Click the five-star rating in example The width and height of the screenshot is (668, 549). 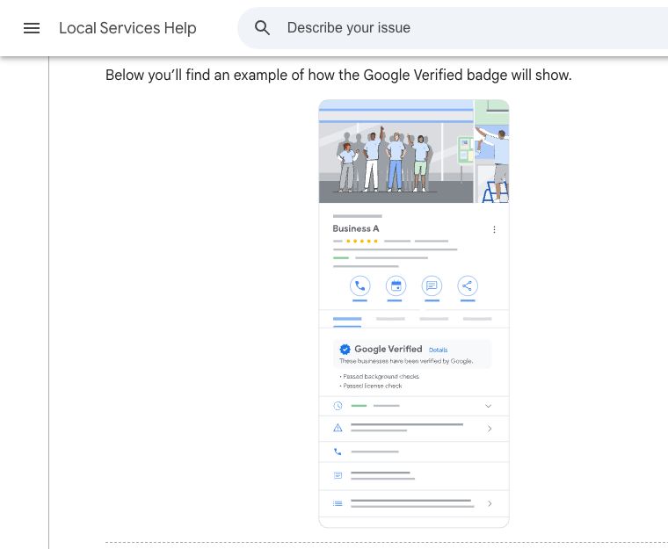coord(362,241)
